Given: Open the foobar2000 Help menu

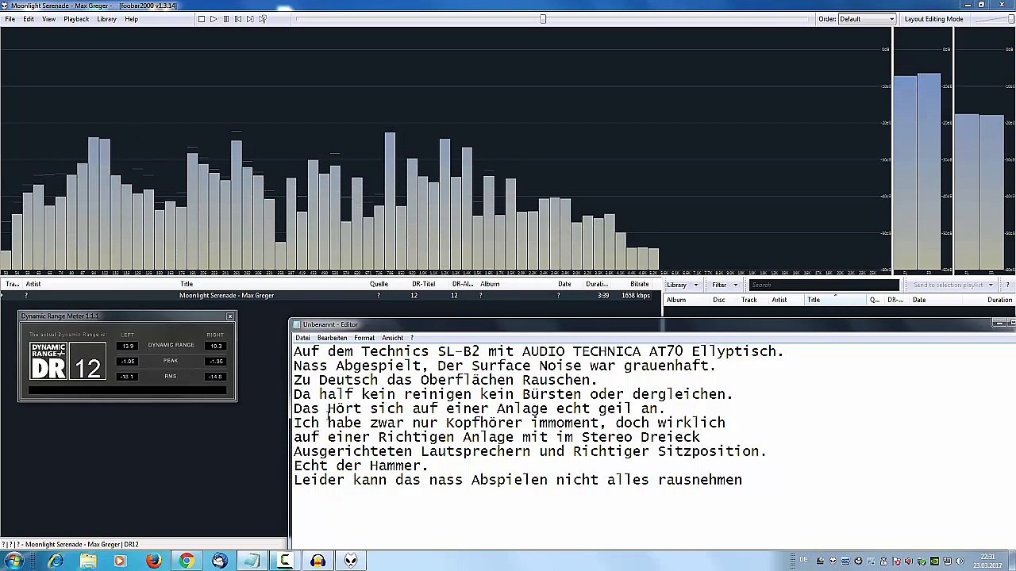Looking at the screenshot, I should (x=132, y=19).
